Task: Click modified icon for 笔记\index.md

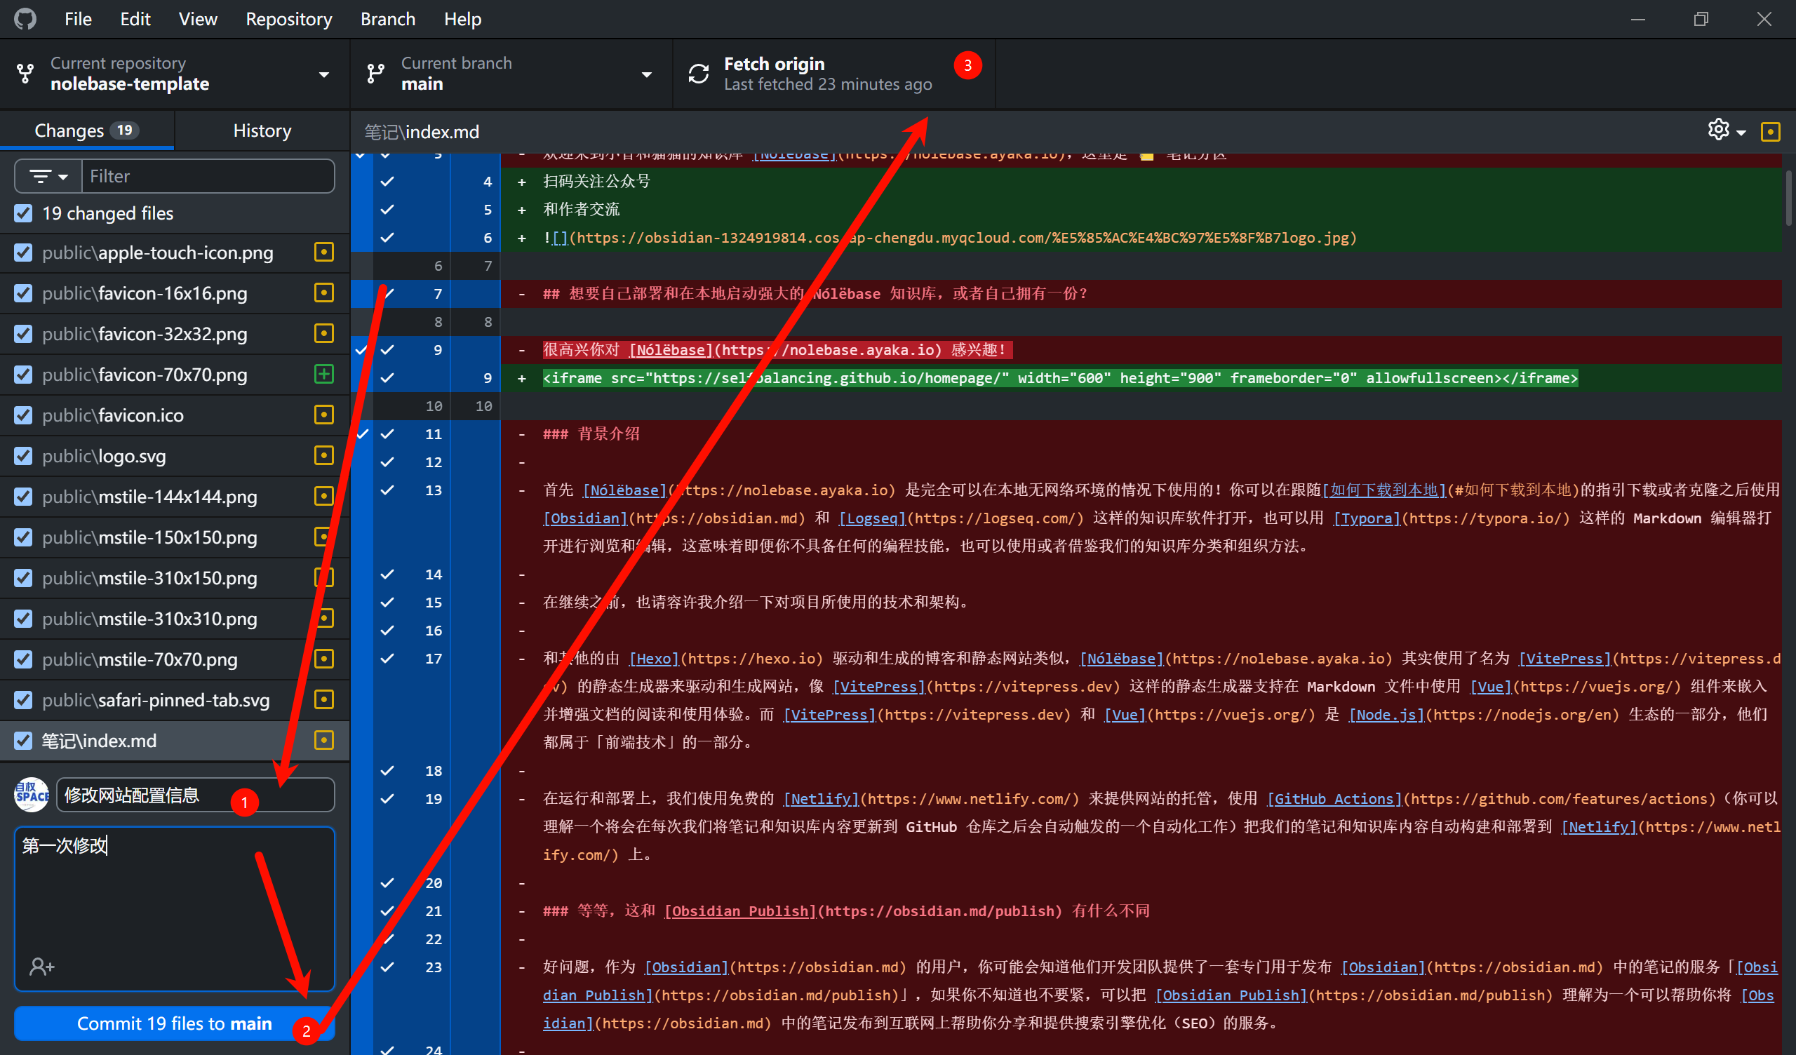Action: [x=323, y=741]
